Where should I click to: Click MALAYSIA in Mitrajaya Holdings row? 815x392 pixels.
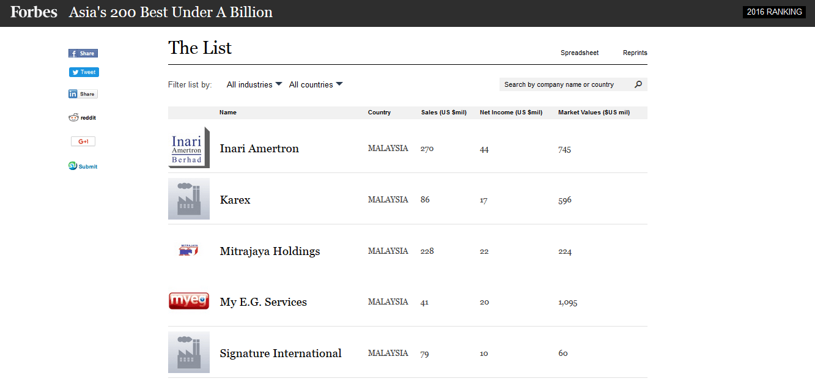(x=388, y=251)
